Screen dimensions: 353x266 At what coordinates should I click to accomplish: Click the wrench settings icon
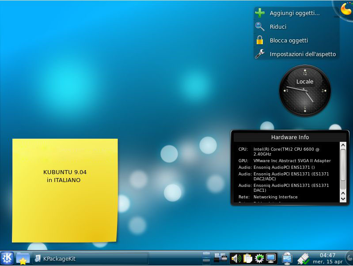click(260, 54)
